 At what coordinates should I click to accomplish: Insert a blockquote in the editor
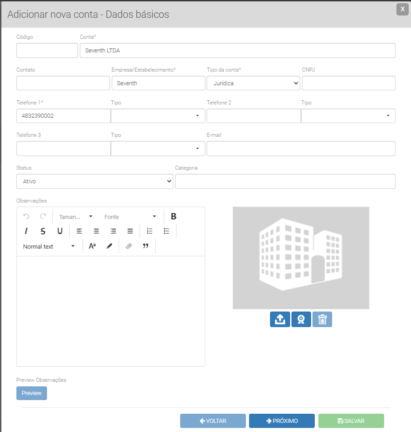[146, 246]
